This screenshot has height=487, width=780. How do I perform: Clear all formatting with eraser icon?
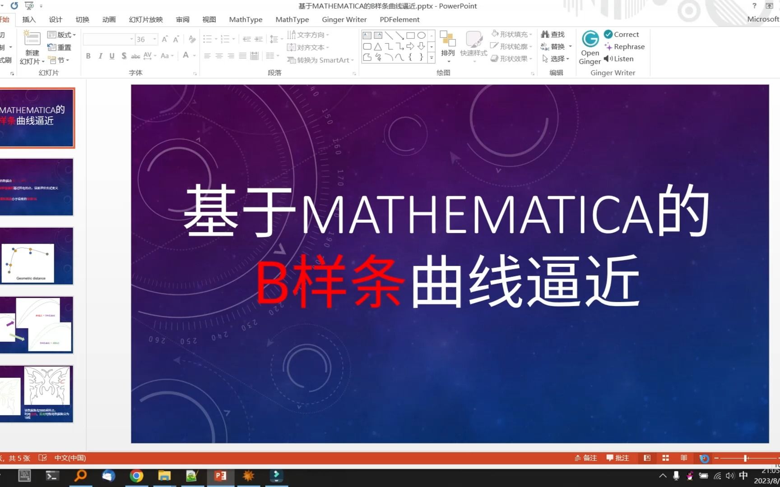click(192, 39)
